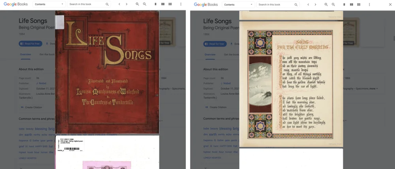395x169 pixels.
Task: Go to next page in right viewer
Action: tap(315, 4)
